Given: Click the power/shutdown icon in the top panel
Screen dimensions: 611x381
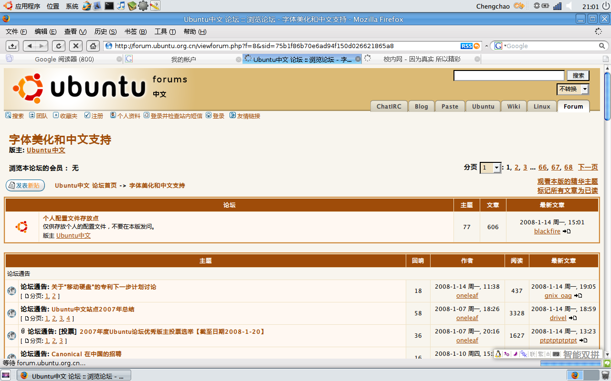Looking at the screenshot, I should pos(605,6).
